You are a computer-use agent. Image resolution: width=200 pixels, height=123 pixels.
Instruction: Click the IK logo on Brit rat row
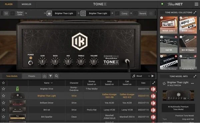[x=153, y=110]
